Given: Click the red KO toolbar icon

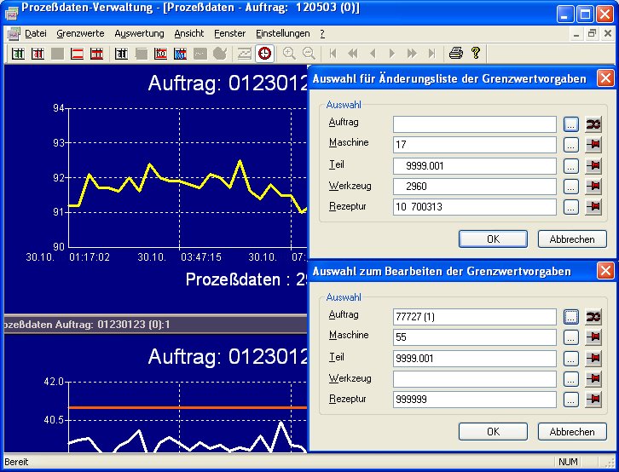Looking at the screenshot, I should pos(160,53).
